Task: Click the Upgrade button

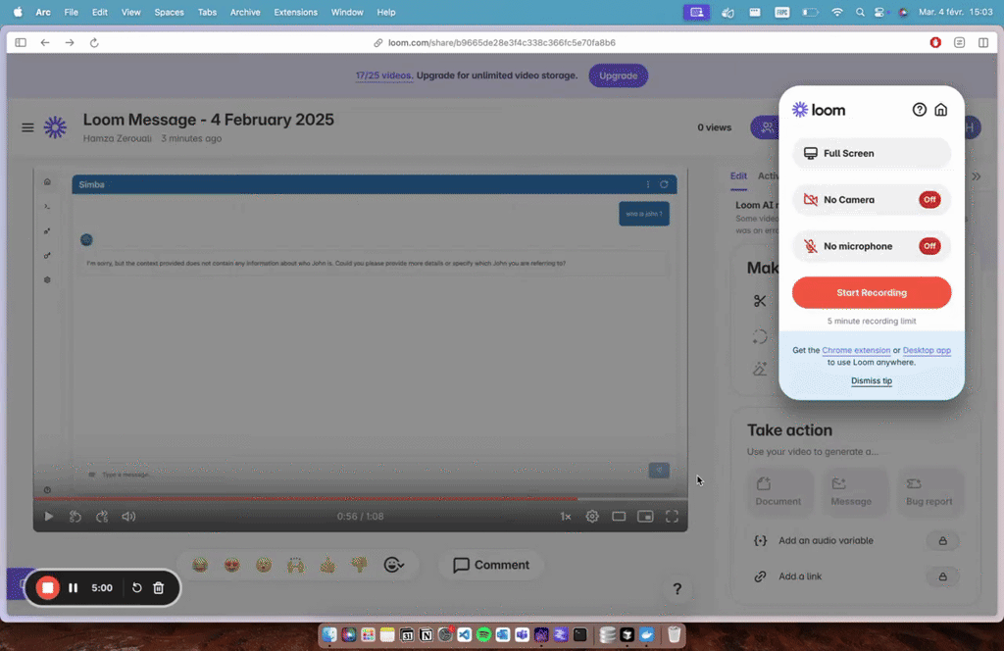Action: tap(618, 75)
